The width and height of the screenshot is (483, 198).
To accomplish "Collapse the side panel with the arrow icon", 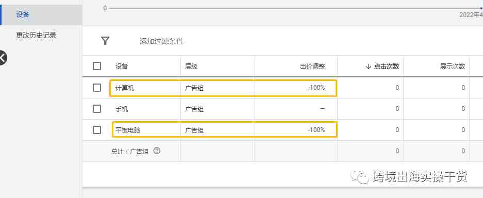I will pos(3,58).
